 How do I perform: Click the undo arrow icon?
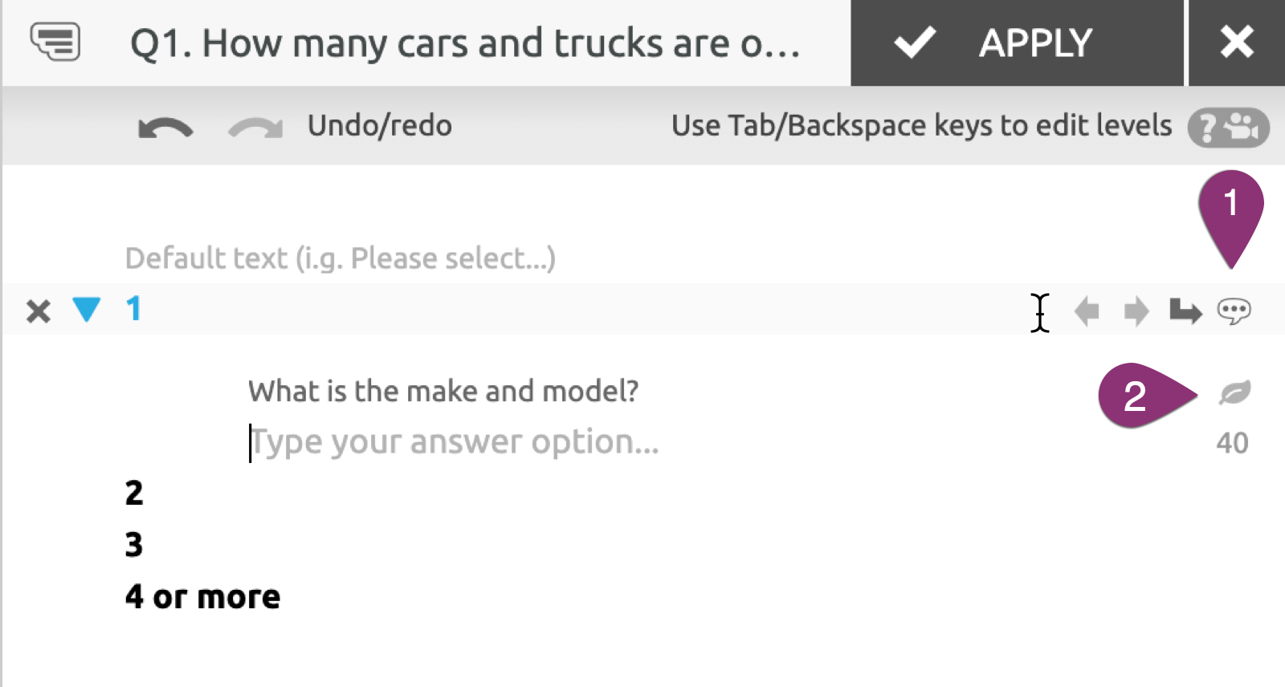click(x=165, y=128)
